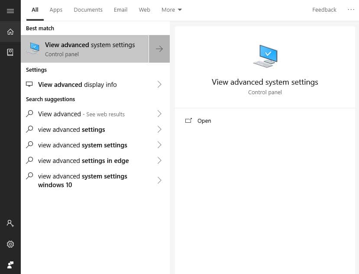Switch to the Apps tab
The width and height of the screenshot is (359, 274).
coord(56,10)
